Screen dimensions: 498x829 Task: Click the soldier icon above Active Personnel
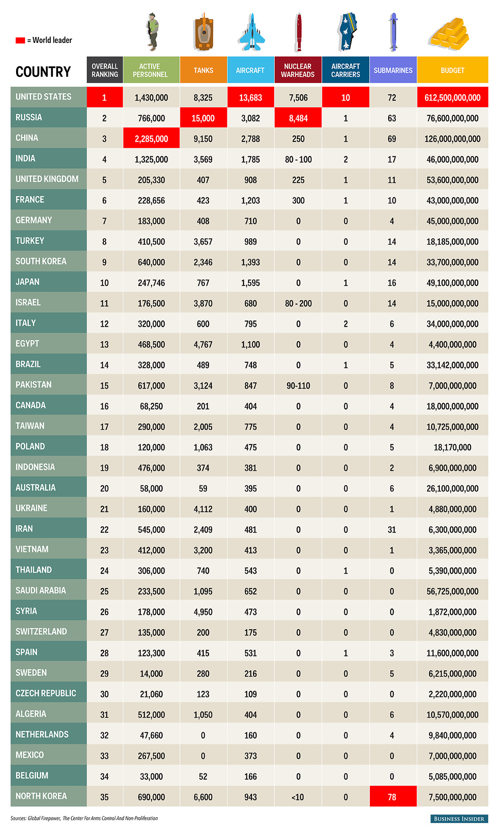(x=152, y=32)
